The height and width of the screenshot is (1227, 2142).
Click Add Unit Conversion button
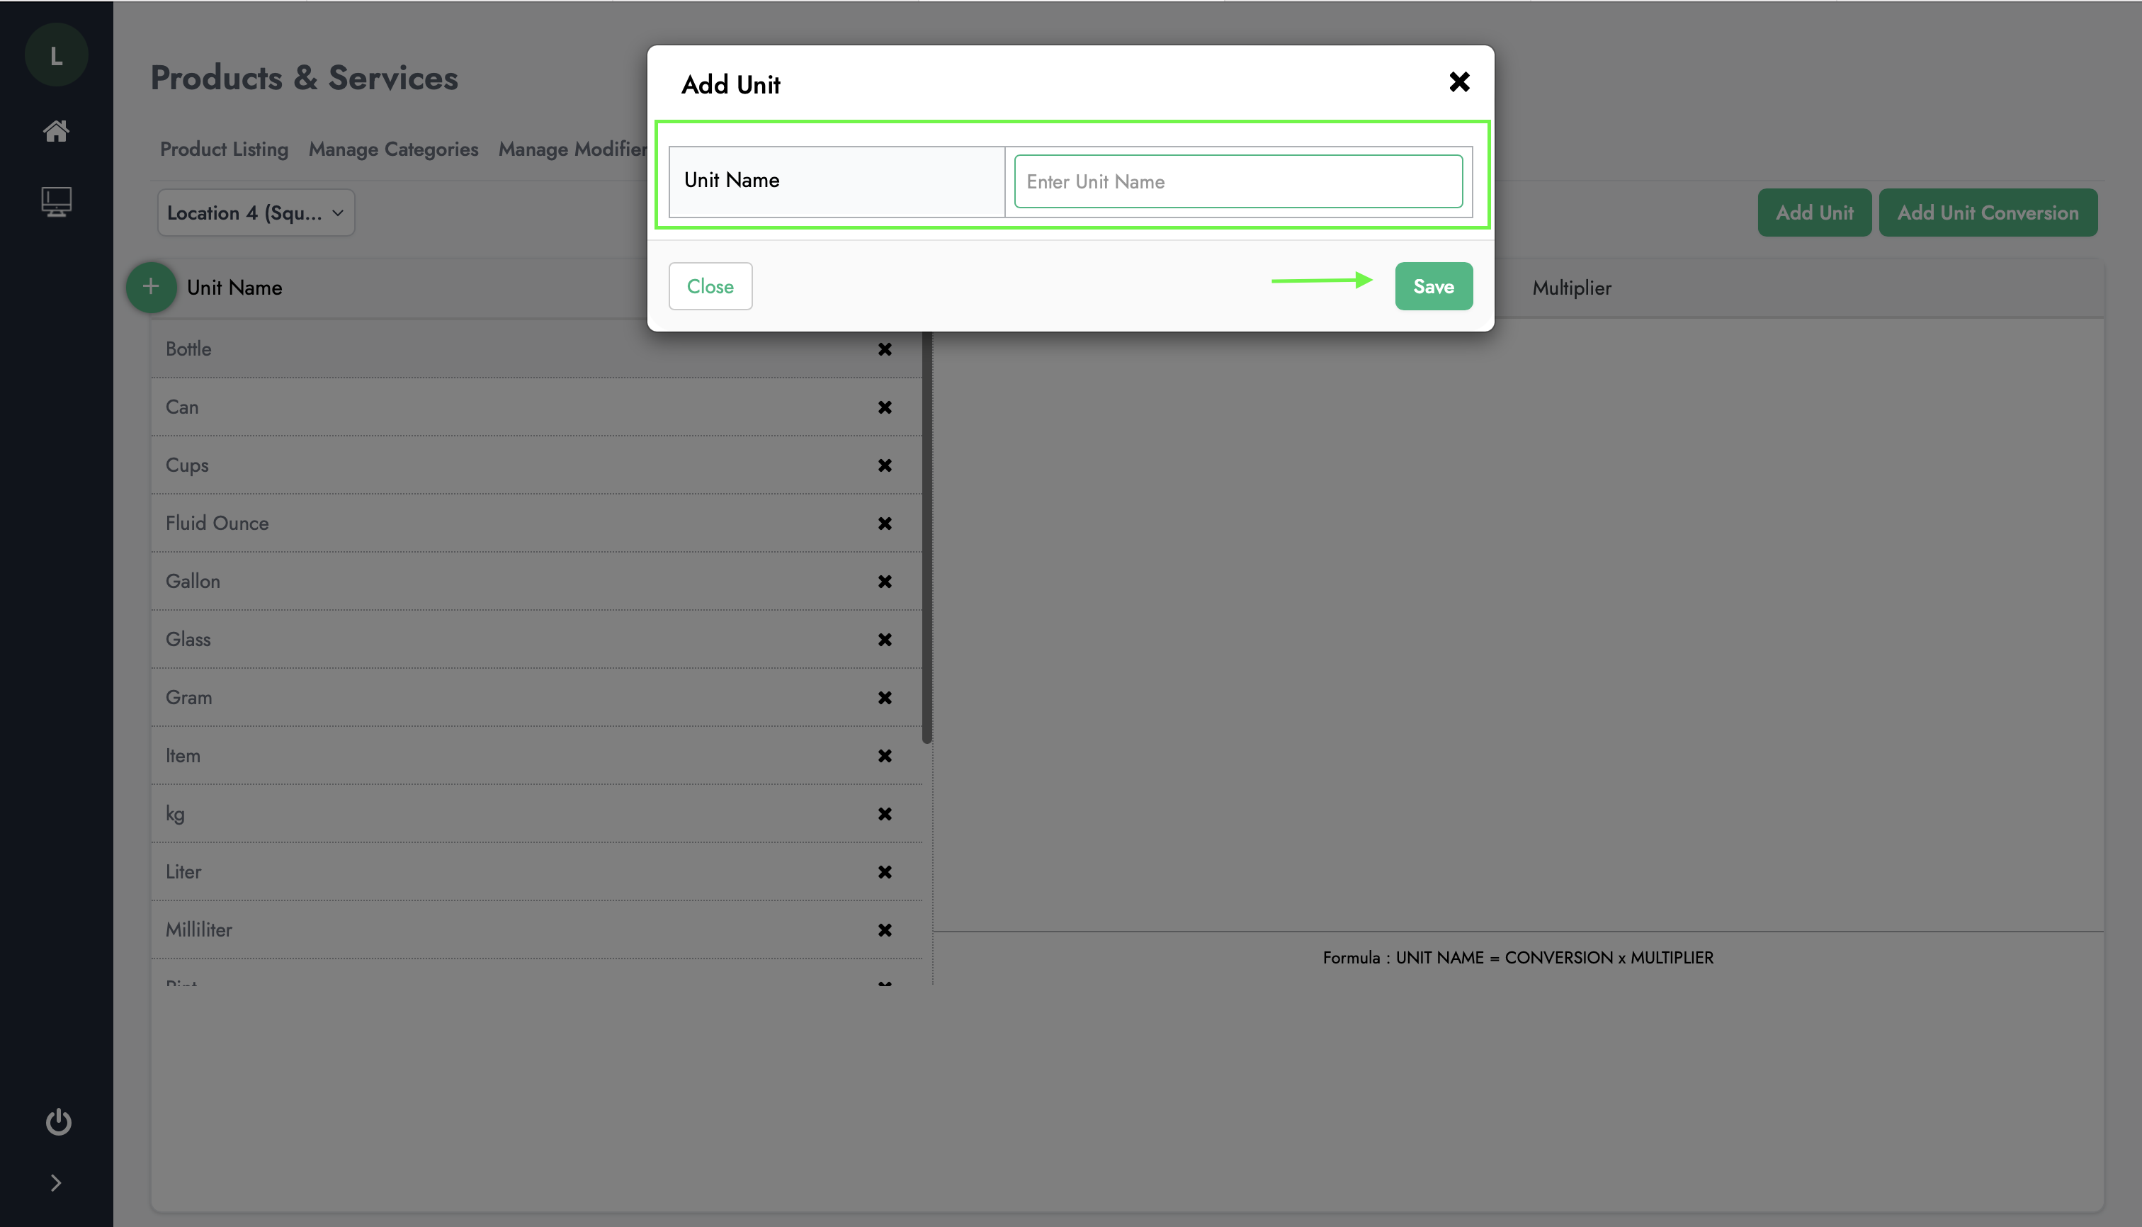(1987, 213)
